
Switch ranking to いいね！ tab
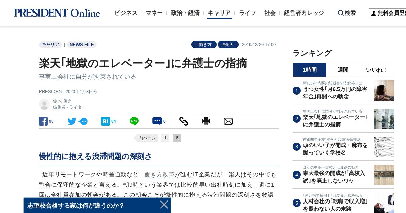point(377,70)
